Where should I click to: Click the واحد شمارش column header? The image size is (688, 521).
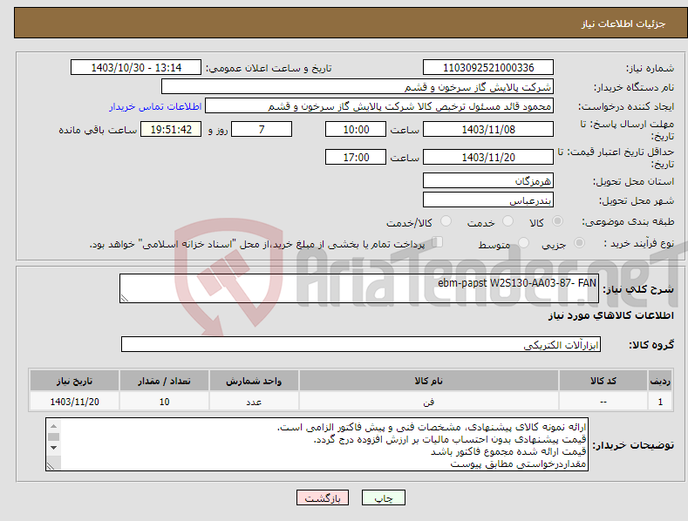point(254,381)
